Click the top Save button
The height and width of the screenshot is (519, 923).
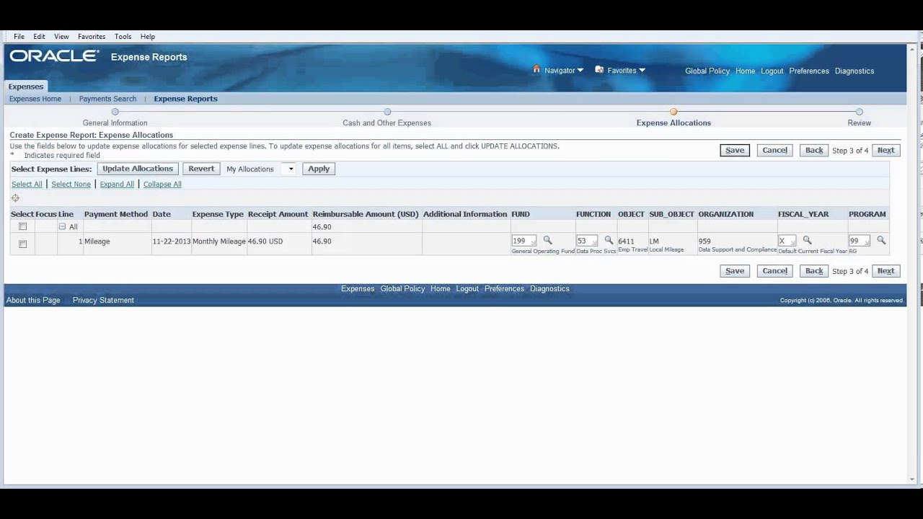tap(735, 150)
